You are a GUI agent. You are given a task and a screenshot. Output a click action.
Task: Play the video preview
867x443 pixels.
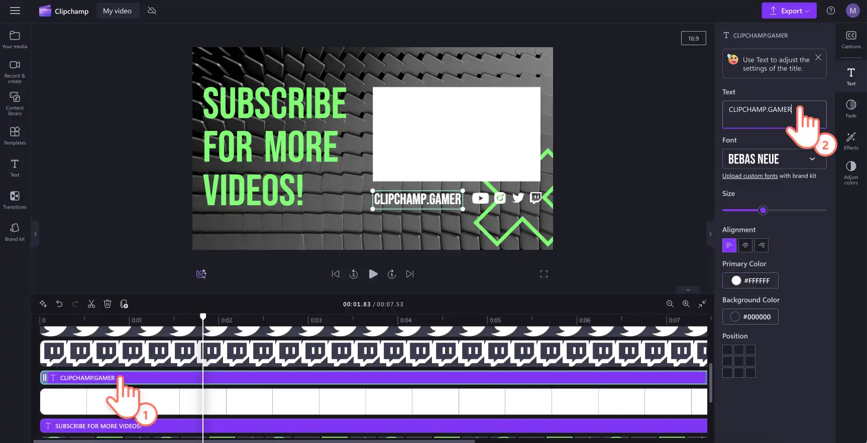(373, 274)
